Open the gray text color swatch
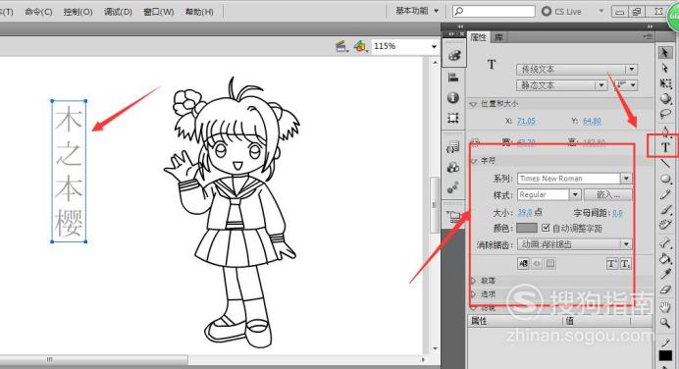Screen dimensions: 679x369 coord(527,228)
